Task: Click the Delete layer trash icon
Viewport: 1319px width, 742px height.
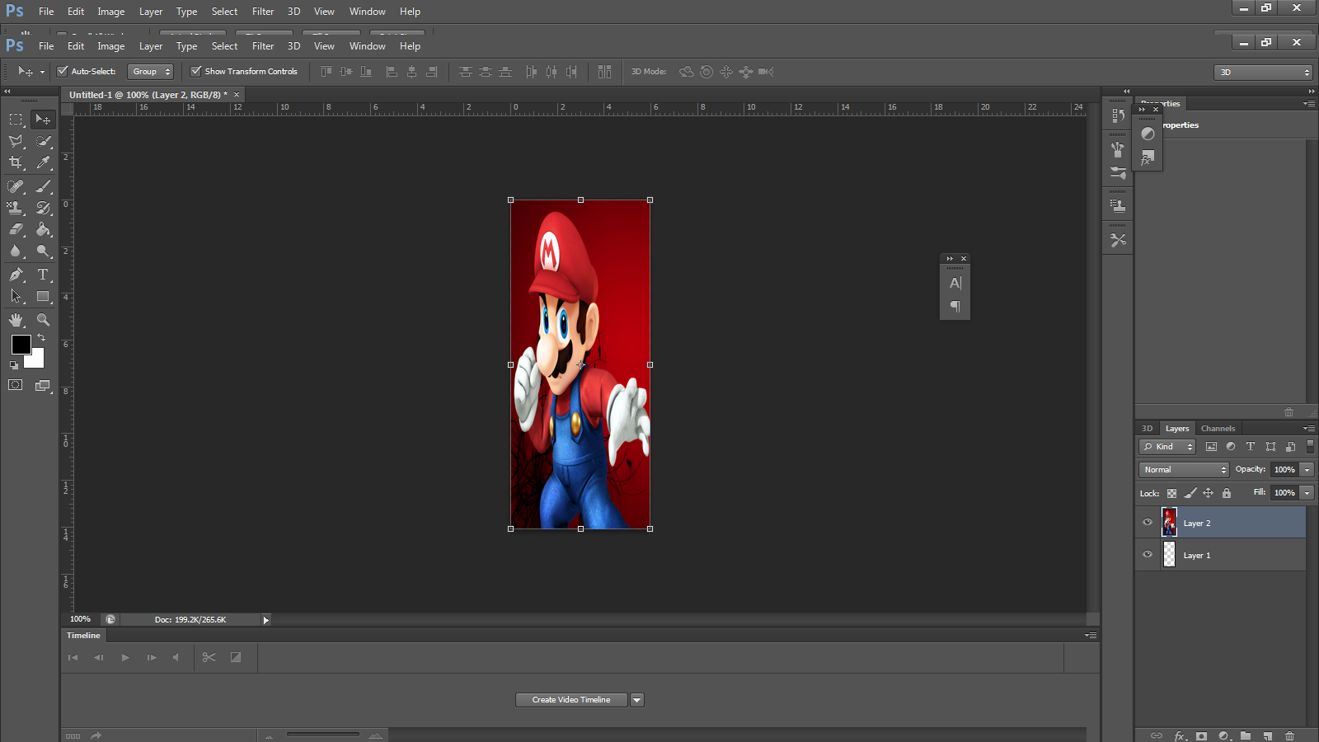Action: coord(1290,735)
